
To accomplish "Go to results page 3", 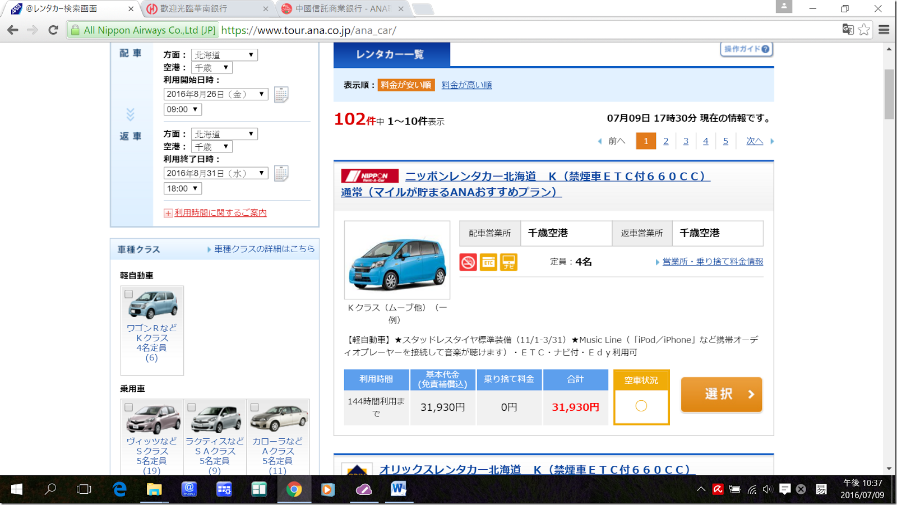I will 686,141.
